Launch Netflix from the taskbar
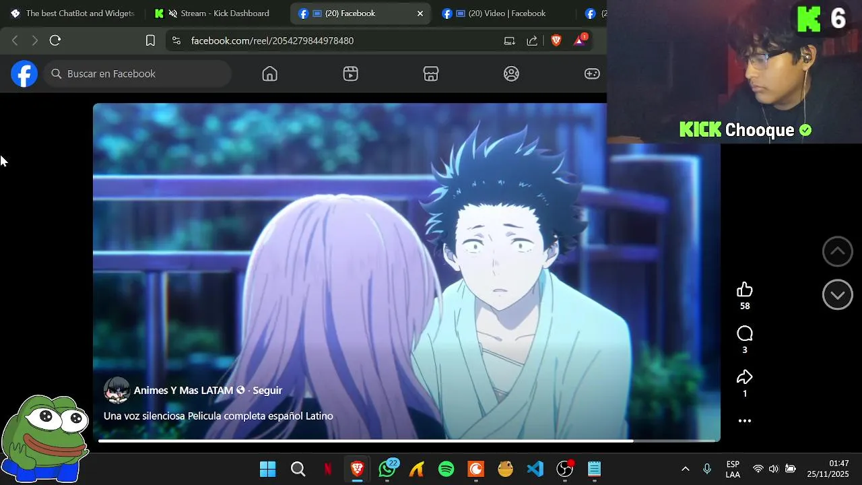The height and width of the screenshot is (485, 862). 328,469
